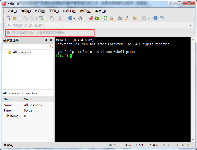
Task: Click the status bar up arrow icon
Action: 164,145
